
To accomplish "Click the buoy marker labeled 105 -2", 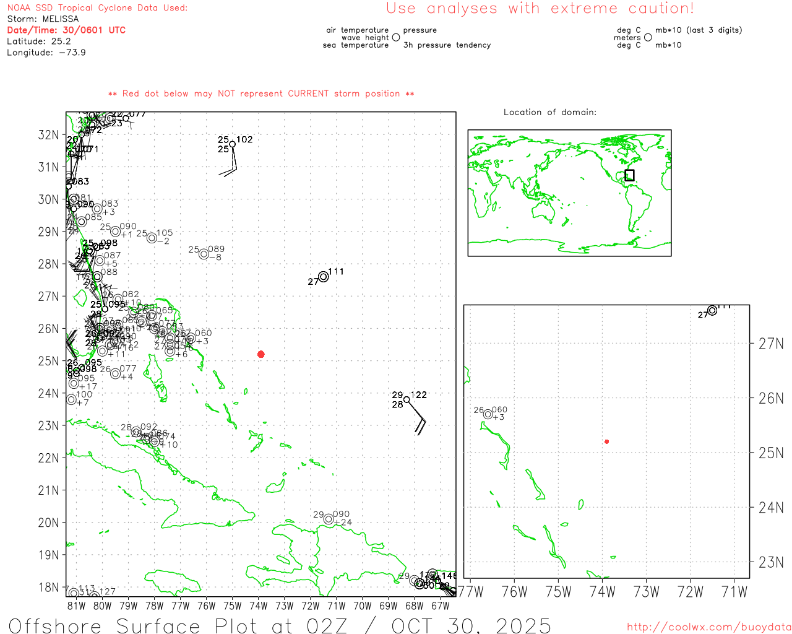I will click(x=152, y=238).
